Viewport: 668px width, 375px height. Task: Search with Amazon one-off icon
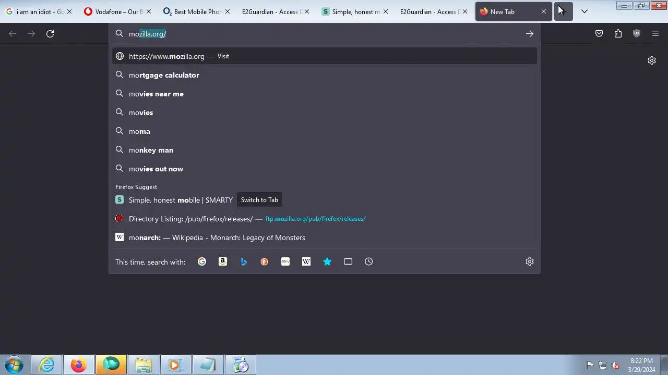[x=223, y=261]
